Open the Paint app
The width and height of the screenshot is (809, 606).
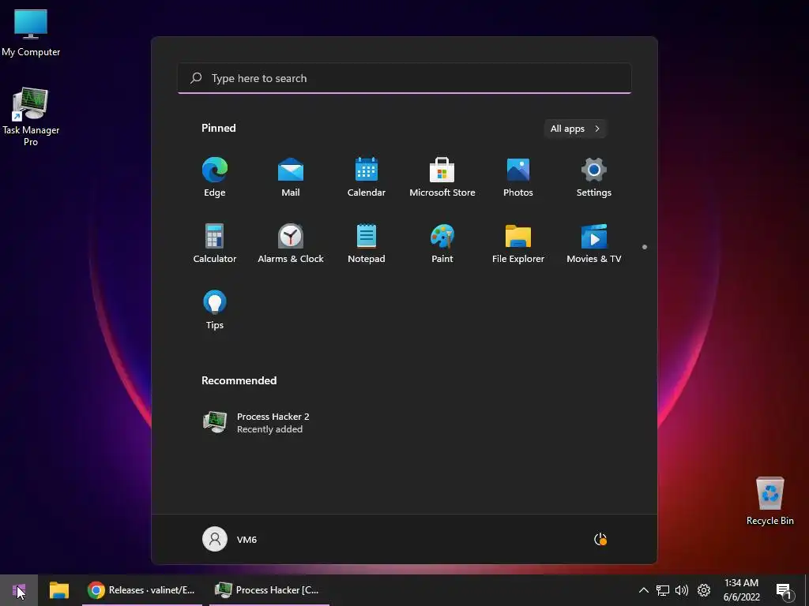click(442, 244)
